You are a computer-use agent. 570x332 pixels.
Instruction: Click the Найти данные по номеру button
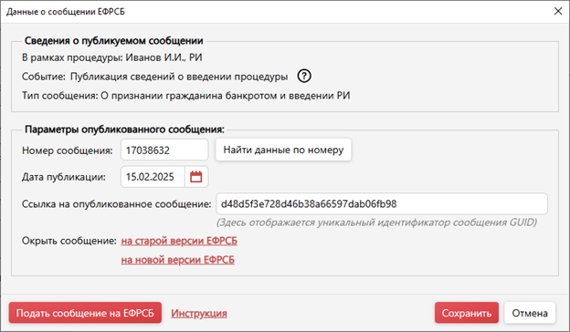point(283,150)
